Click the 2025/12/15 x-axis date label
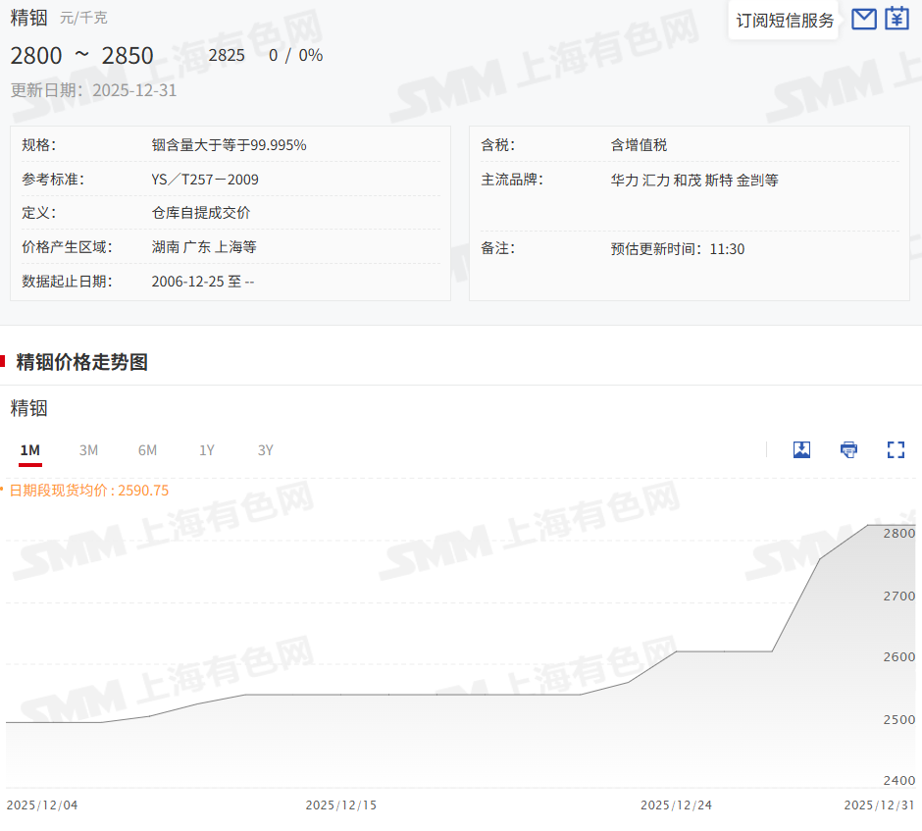Image resolution: width=922 pixels, height=831 pixels. pyautogui.click(x=340, y=805)
